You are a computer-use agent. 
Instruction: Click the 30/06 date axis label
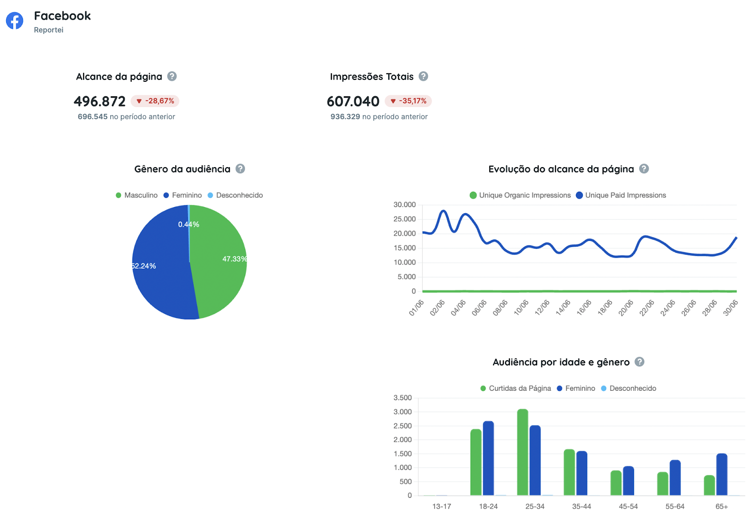tap(731, 308)
